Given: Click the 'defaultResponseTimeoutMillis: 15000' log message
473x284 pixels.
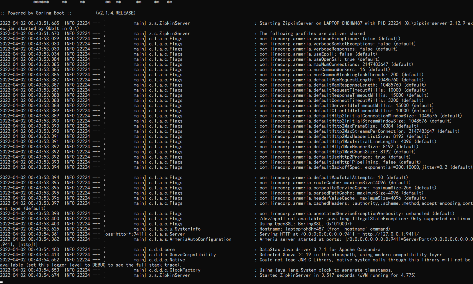Looking at the screenshot, I should pyautogui.click(x=344, y=95).
